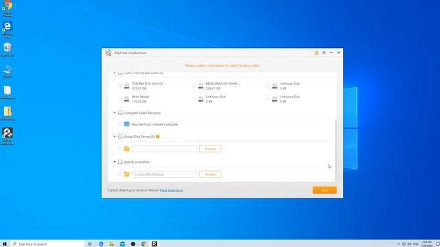Click the blue monitor icon for crashed computer
The image size is (440, 247).
pos(126,124)
